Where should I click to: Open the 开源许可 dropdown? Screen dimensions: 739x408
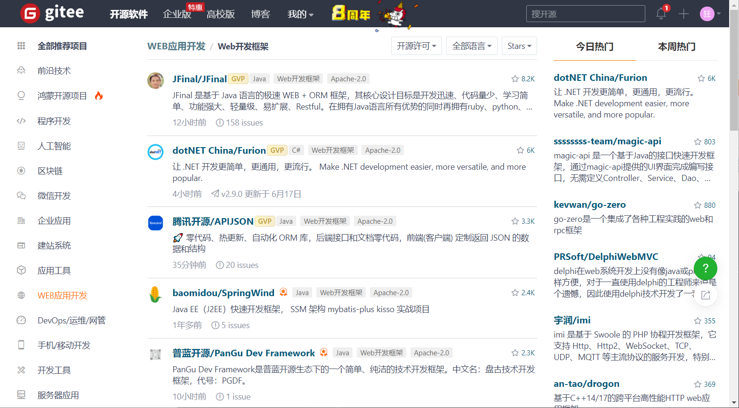coord(416,46)
